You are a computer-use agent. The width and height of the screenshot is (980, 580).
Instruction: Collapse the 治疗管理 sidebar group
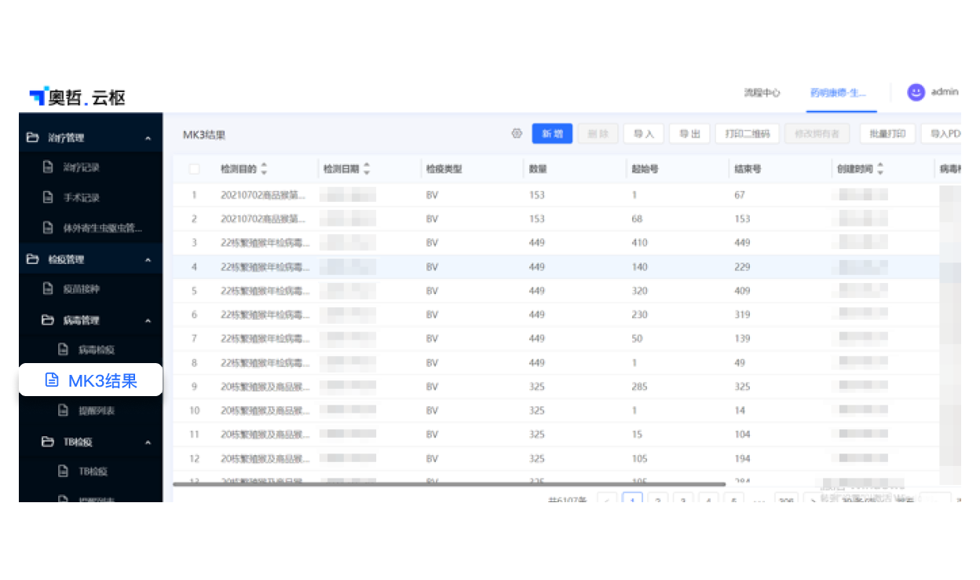point(148,138)
